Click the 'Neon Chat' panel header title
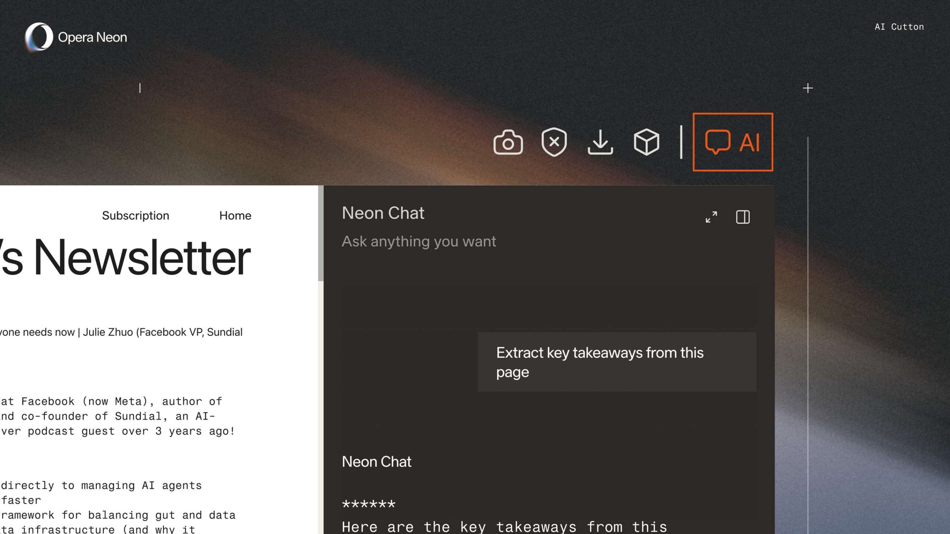This screenshot has width=950, height=534. tap(383, 213)
